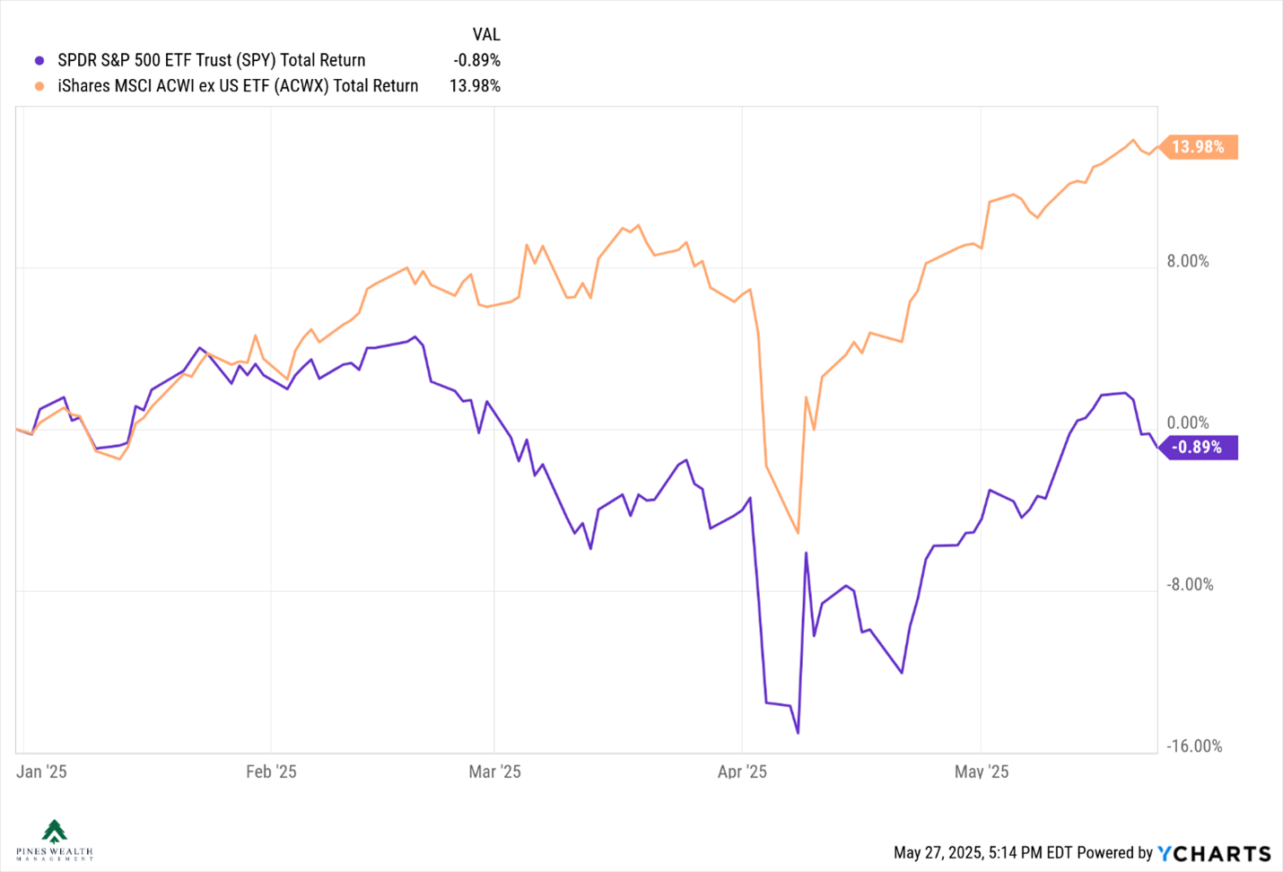Screen dimensions: 1283x872
Task: Click the Apr '25 axis label
Action: [x=742, y=772]
